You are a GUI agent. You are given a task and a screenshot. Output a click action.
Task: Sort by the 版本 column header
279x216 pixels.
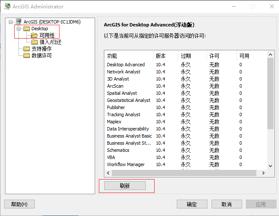click(165, 56)
